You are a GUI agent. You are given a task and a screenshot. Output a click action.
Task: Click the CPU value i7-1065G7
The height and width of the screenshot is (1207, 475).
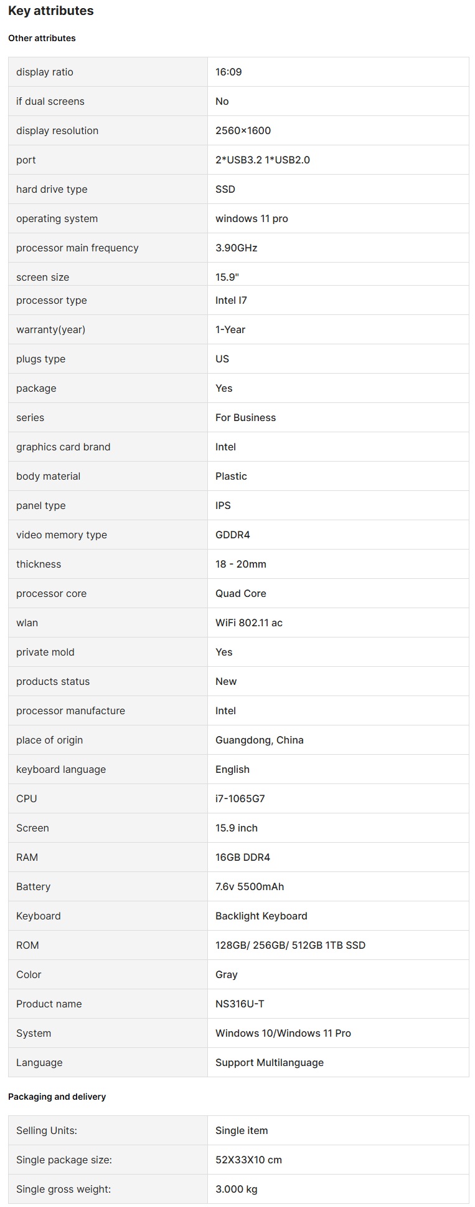point(240,798)
